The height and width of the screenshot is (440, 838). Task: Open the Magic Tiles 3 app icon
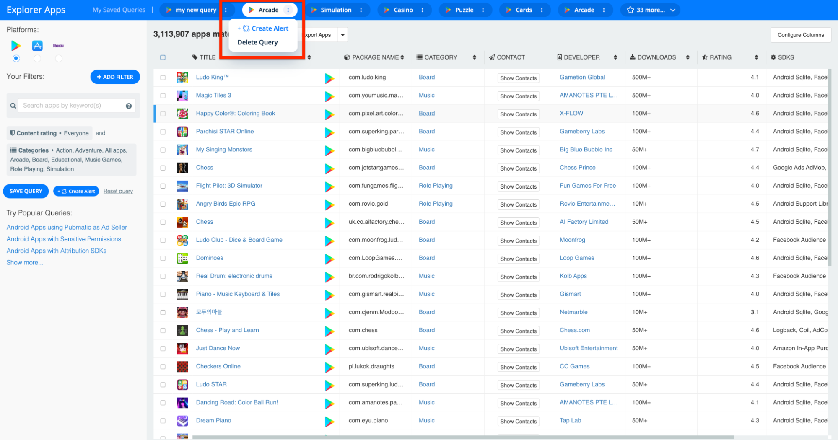[x=182, y=96]
